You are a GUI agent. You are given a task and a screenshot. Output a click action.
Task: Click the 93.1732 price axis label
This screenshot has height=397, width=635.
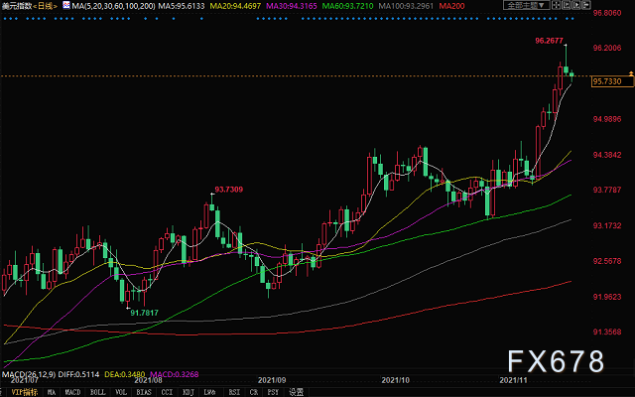pyautogui.click(x=607, y=225)
